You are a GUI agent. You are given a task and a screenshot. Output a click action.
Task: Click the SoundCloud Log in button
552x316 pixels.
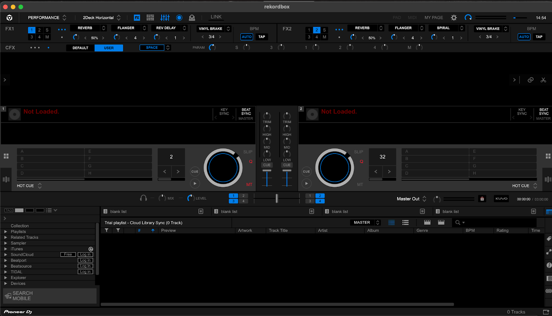point(85,255)
